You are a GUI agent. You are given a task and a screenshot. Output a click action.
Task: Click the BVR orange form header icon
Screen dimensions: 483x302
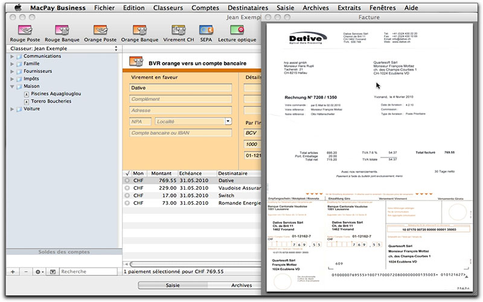(x=136, y=62)
